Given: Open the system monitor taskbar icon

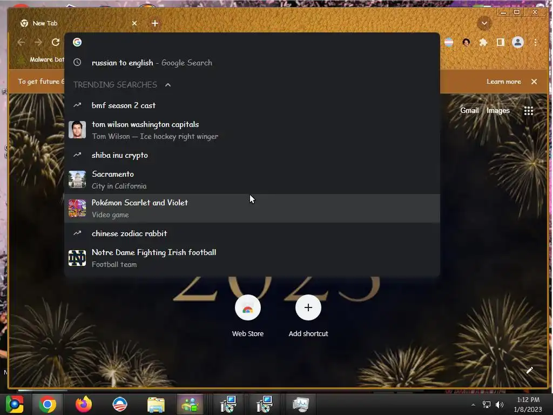Looking at the screenshot, I should [x=300, y=404].
